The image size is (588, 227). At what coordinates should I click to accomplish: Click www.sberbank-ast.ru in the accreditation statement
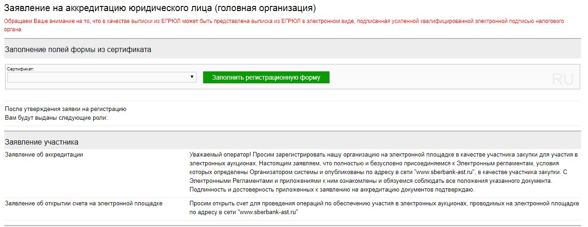445,172
